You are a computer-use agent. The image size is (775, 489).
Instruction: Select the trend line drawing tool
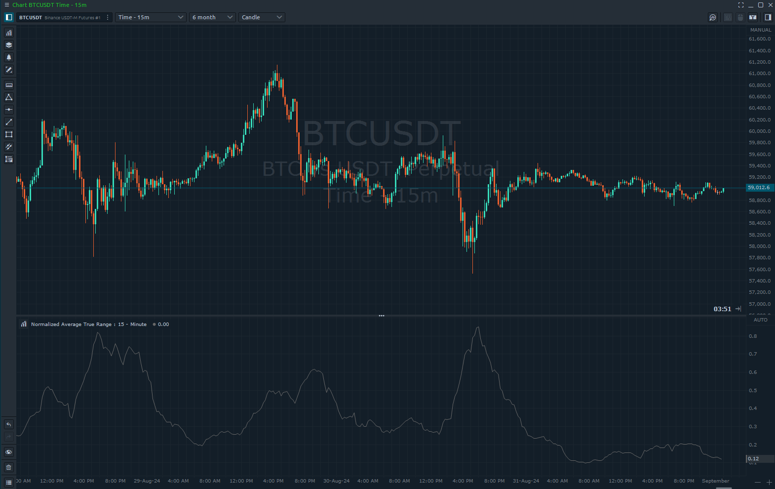click(9, 122)
